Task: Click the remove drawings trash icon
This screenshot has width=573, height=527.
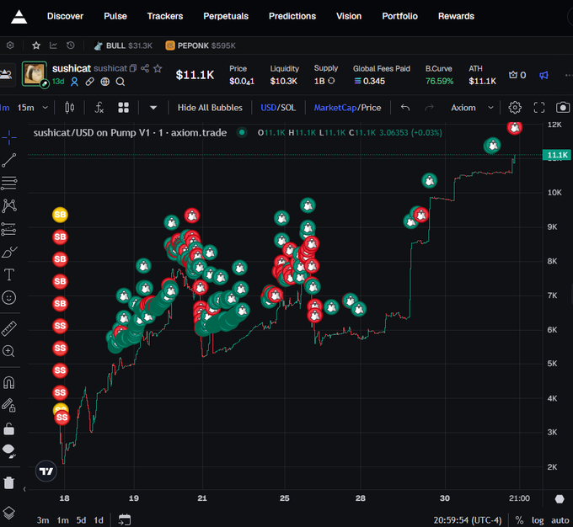Action: (8, 482)
